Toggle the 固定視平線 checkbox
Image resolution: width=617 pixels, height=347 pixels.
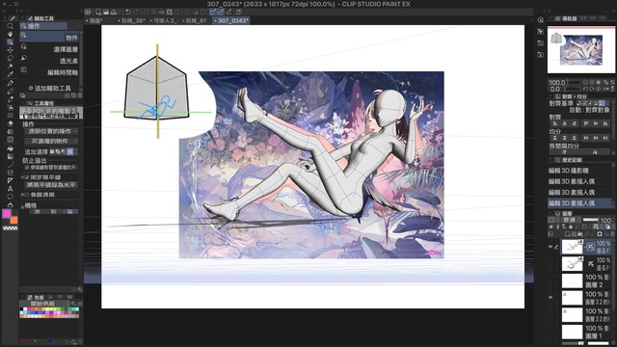pos(27,177)
